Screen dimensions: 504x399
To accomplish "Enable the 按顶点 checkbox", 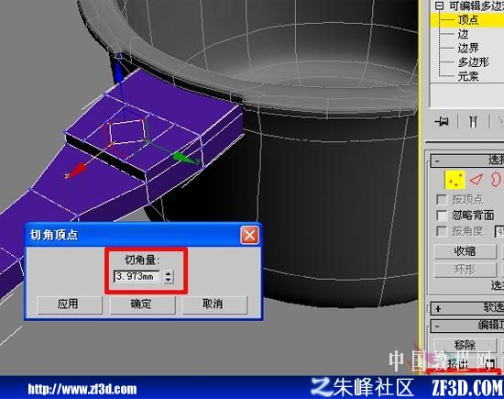I will click(442, 199).
